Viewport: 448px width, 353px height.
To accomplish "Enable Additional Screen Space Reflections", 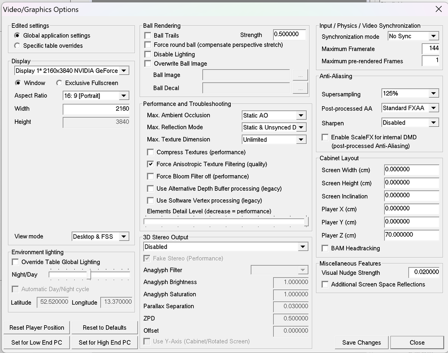I will pyautogui.click(x=325, y=284).
